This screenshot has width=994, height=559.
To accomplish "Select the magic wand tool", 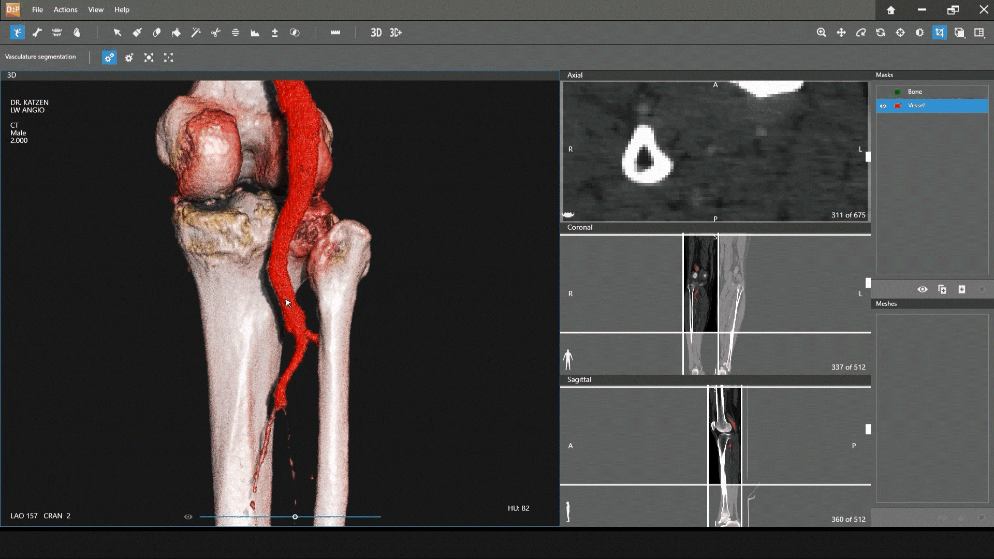I will pos(196,33).
